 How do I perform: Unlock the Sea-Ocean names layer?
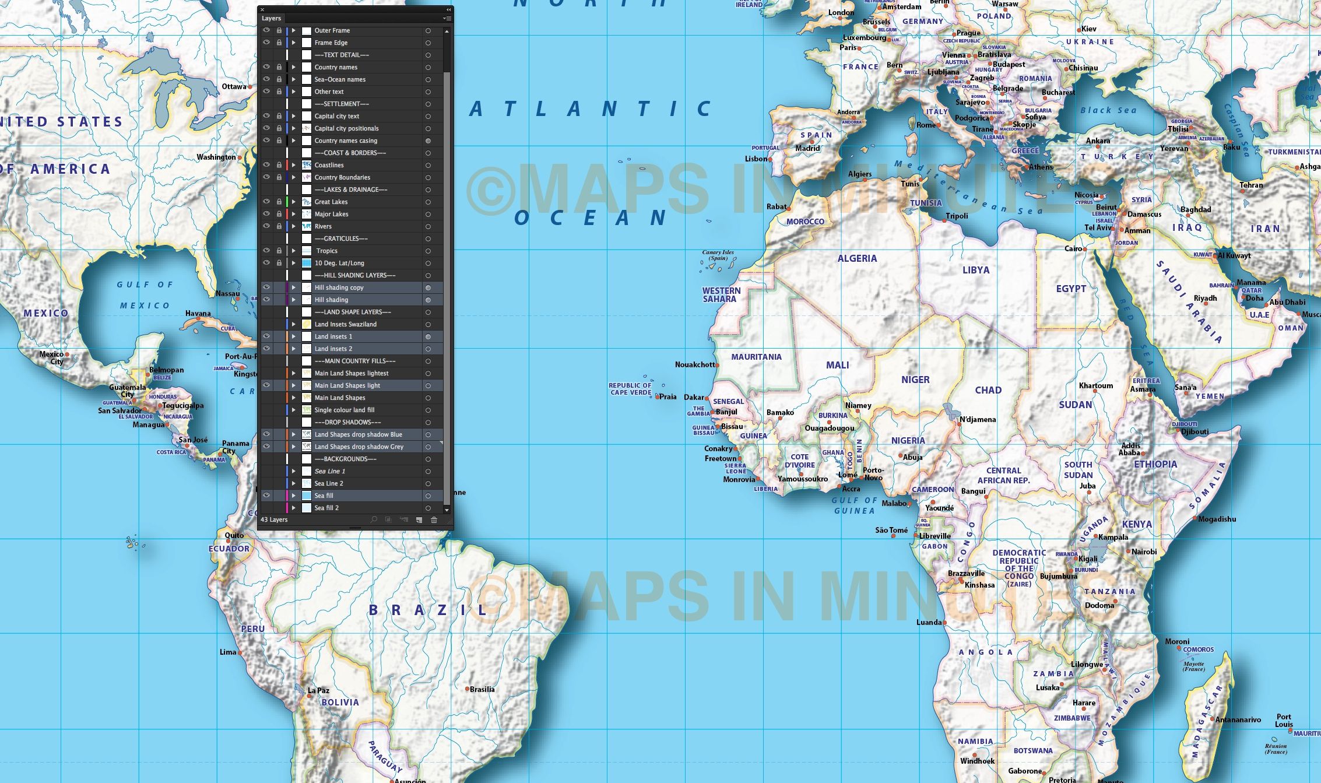click(279, 79)
